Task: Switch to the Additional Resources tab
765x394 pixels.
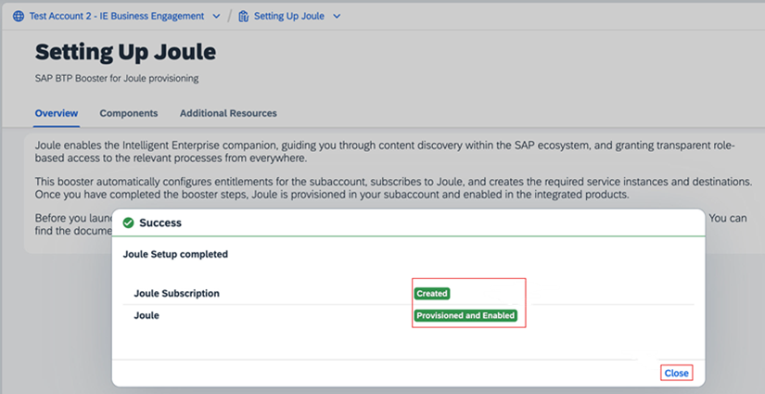Action: 228,113
